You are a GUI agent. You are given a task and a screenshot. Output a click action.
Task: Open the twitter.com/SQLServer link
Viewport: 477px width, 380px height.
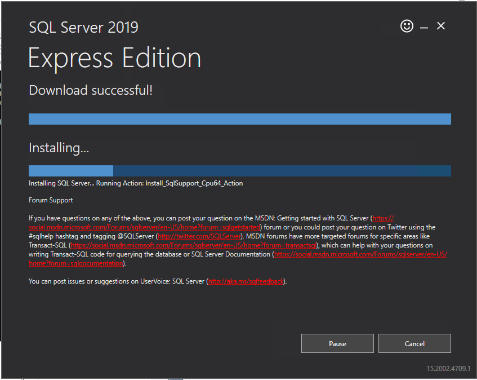(199, 236)
